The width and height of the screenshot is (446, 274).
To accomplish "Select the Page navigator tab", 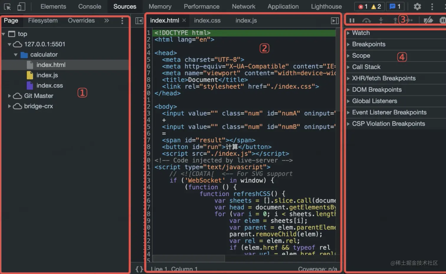I will click(x=11, y=20).
